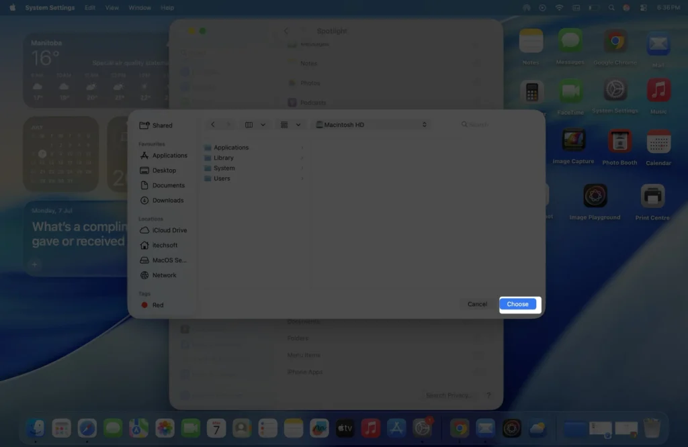Expand the Library folder chevron
The width and height of the screenshot is (688, 447).
click(302, 158)
